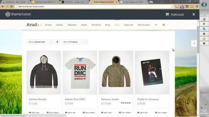The width and height of the screenshot is (209, 117).
Task: Show details for Adidas Run DMC
Action: [x=89, y=113]
